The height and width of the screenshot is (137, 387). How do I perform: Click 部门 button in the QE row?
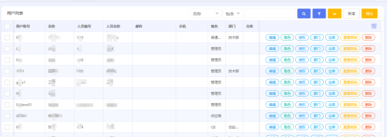[x=317, y=127]
